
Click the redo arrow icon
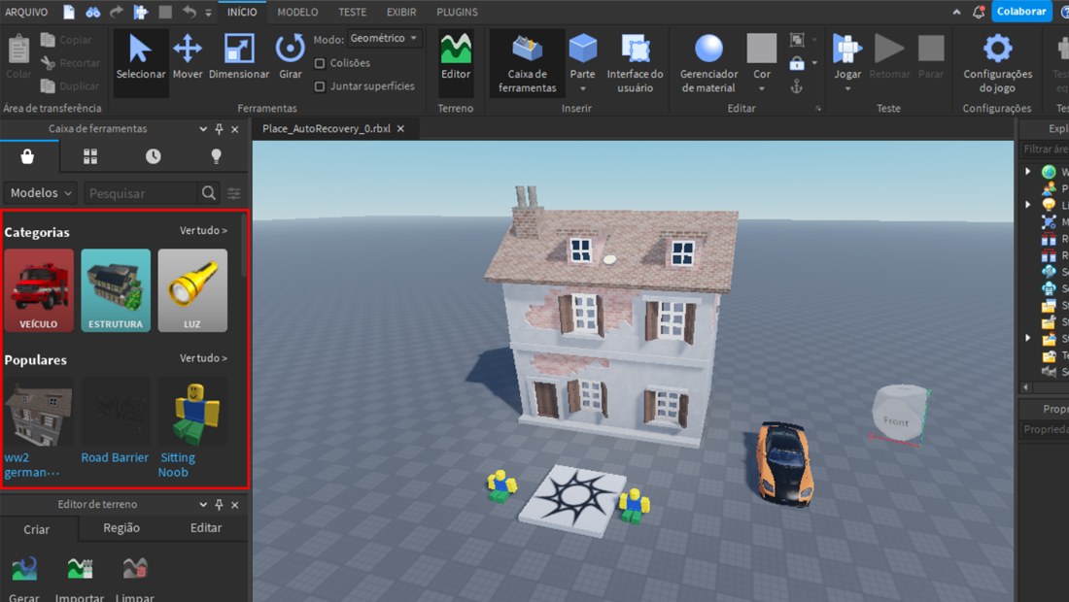click(117, 12)
